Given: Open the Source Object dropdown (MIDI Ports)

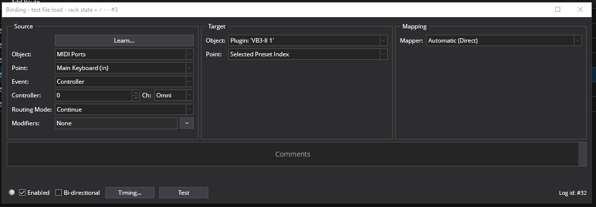Looking at the screenshot, I should tap(124, 54).
